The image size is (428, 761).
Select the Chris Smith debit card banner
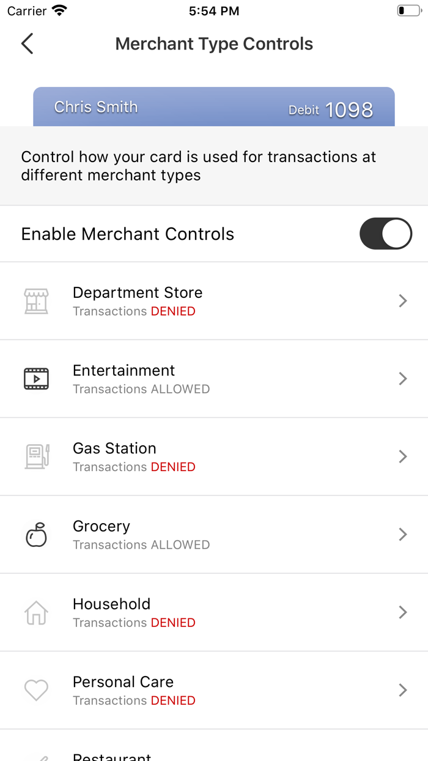coord(213,106)
